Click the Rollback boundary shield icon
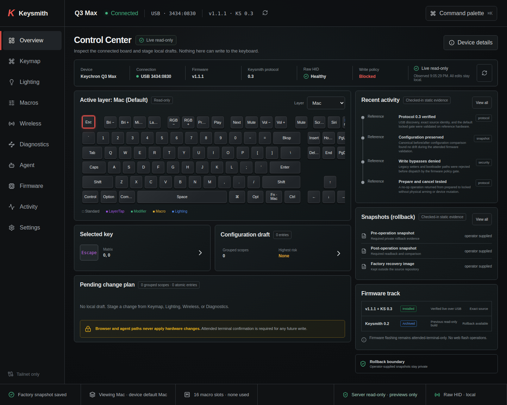This screenshot has height=405, width=507. [363, 364]
